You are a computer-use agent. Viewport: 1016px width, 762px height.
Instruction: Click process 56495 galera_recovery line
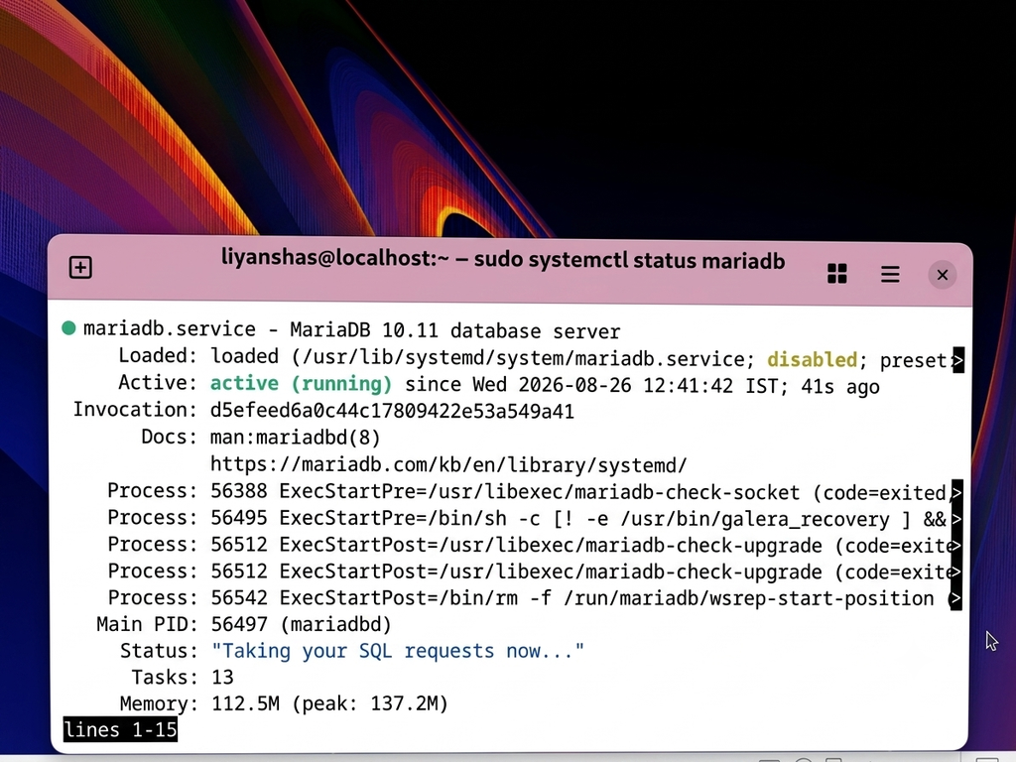click(x=527, y=519)
